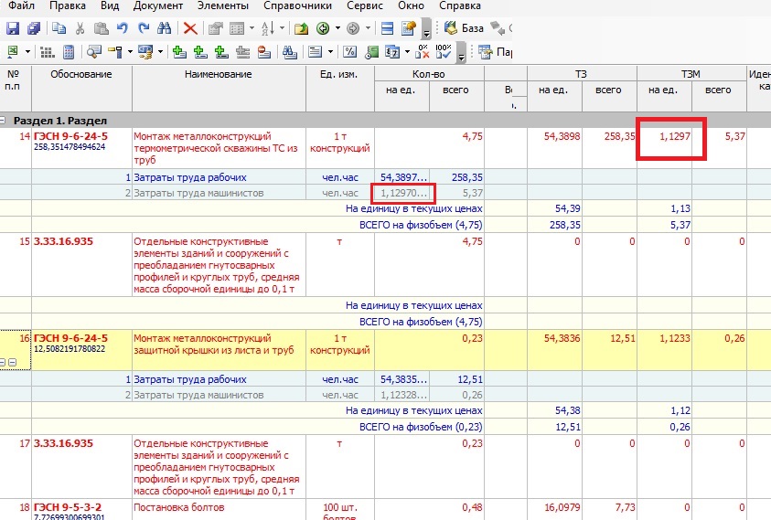Click the Save floppy disk icon
This screenshot has height=520, width=771.
coord(12,28)
